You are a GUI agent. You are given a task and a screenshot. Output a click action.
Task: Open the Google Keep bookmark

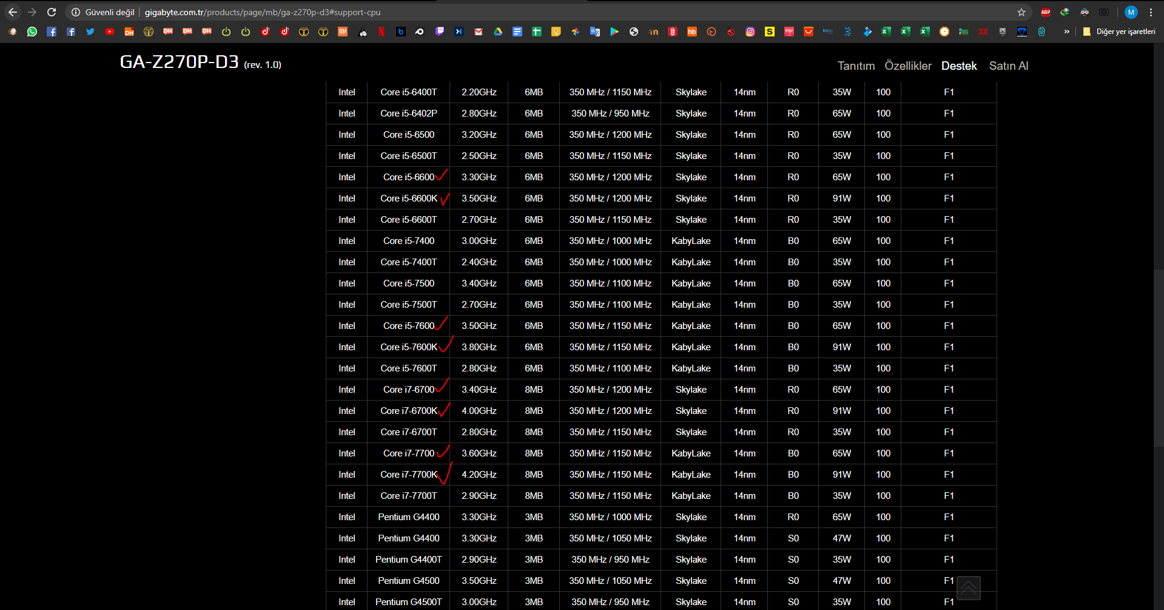click(556, 32)
